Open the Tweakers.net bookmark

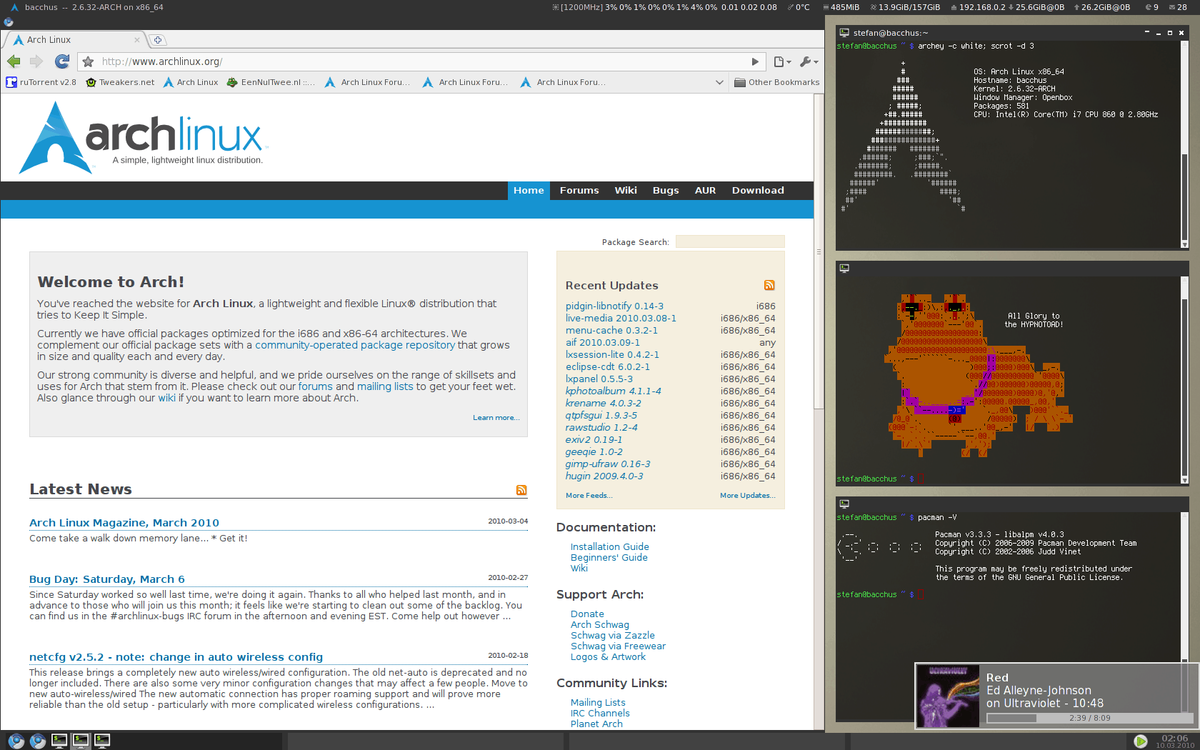pyautogui.click(x=120, y=82)
